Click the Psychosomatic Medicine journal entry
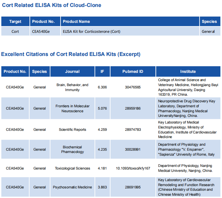 click(72, 187)
